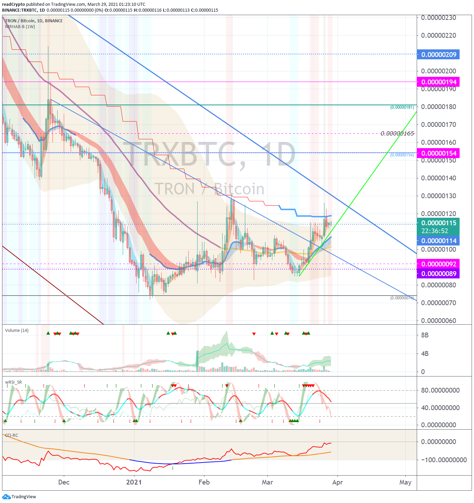This screenshot has height=503, width=474.
Task: Click the teal 0.00000115 current price tag
Action: pyautogui.click(x=438, y=223)
